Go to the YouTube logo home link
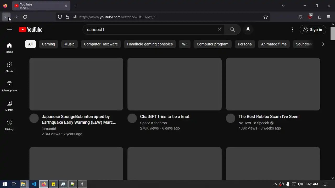The image size is (335, 188). tap(31, 30)
